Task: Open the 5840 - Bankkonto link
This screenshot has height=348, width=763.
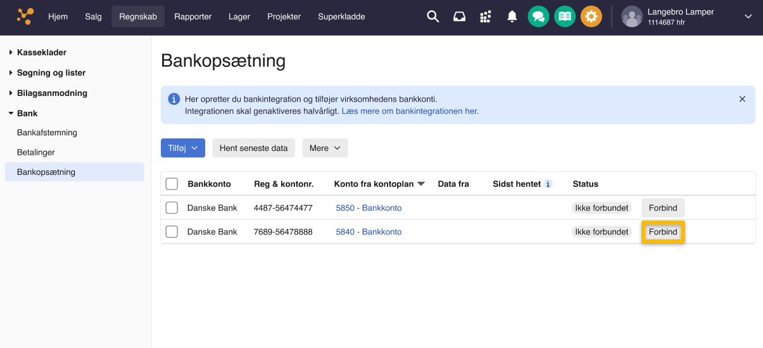Action: [x=369, y=232]
